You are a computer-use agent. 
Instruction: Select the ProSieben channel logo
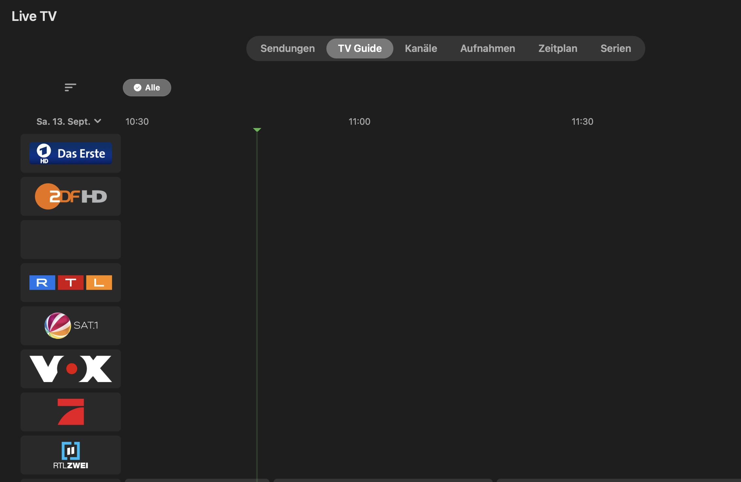point(71,412)
